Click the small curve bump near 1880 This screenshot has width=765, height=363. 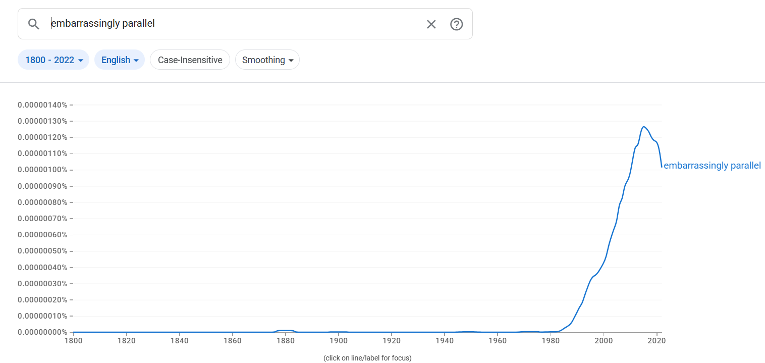click(x=286, y=331)
